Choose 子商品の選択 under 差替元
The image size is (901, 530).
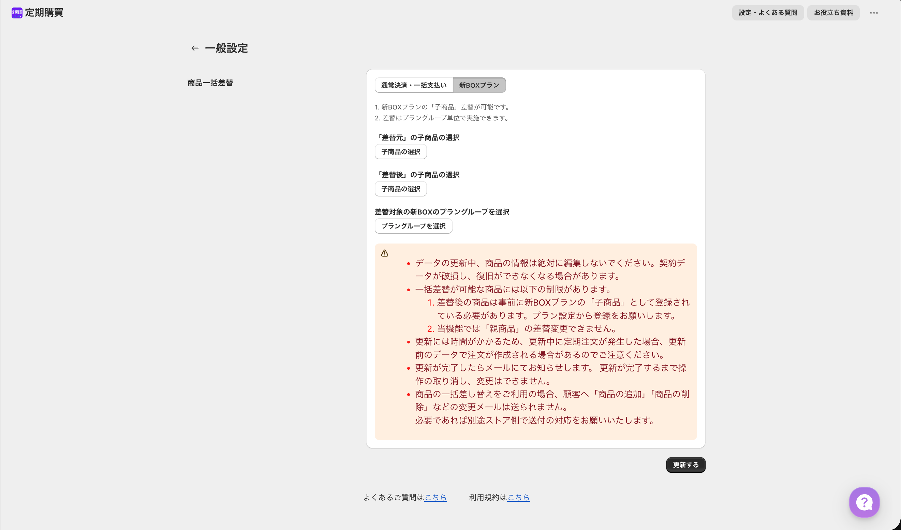[401, 152]
